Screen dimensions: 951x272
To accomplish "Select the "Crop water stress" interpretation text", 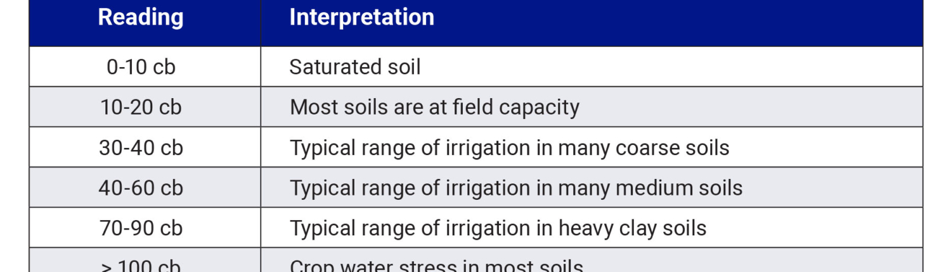I will point(436,266).
